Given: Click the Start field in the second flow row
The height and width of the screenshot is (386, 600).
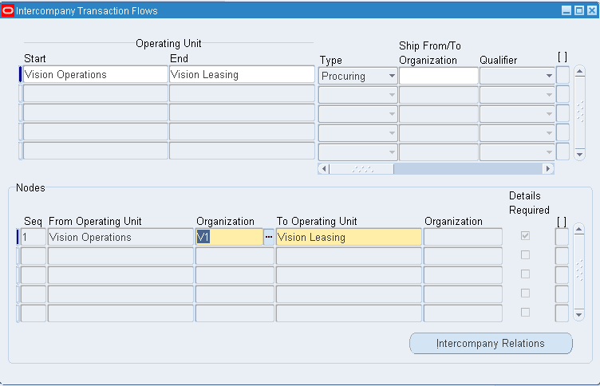Looking at the screenshot, I should pos(95,93).
